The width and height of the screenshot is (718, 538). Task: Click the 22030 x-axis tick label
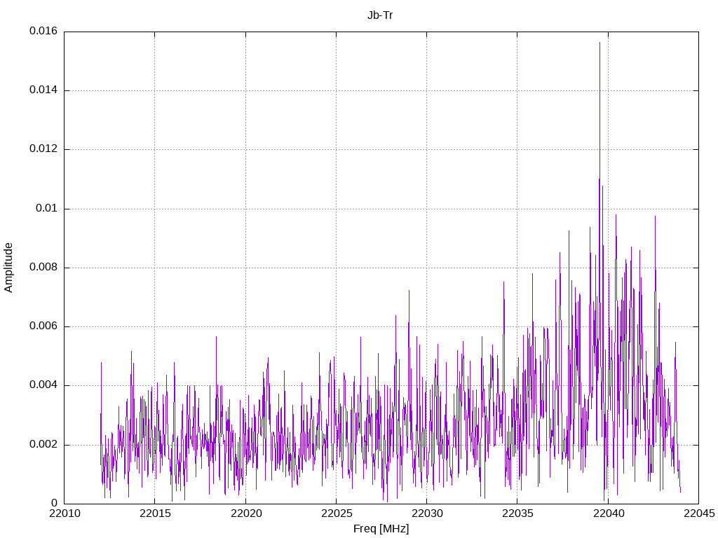coord(427,513)
